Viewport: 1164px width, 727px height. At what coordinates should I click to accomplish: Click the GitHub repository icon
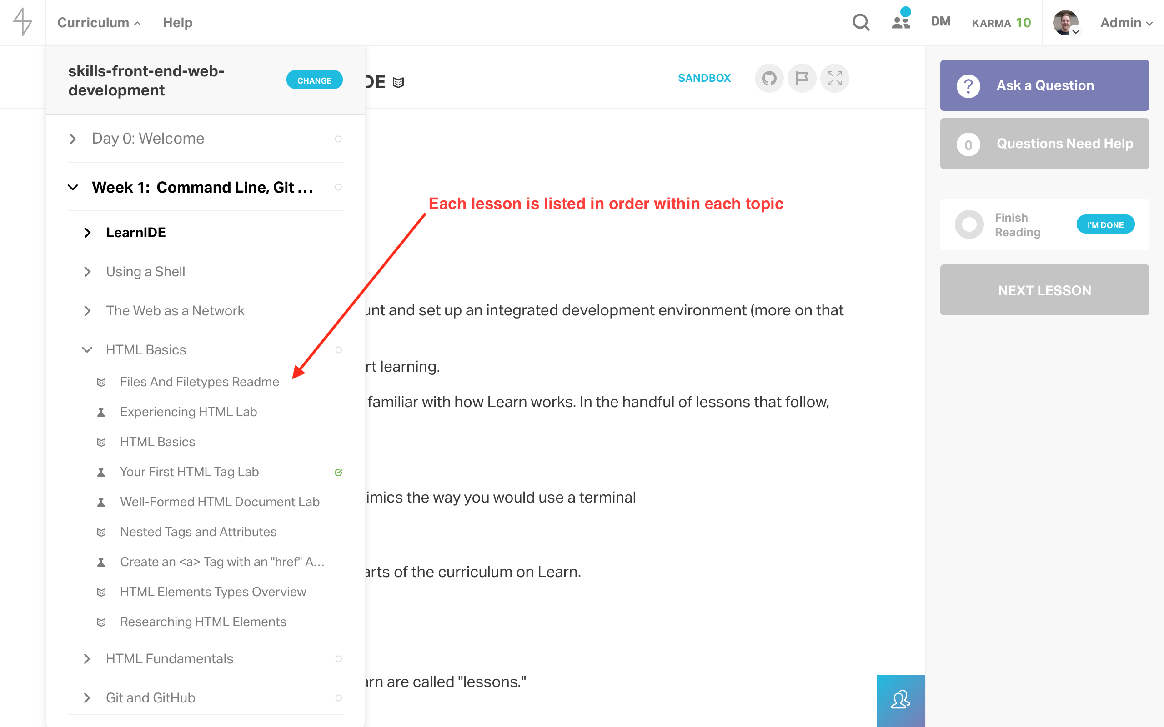pyautogui.click(x=768, y=78)
